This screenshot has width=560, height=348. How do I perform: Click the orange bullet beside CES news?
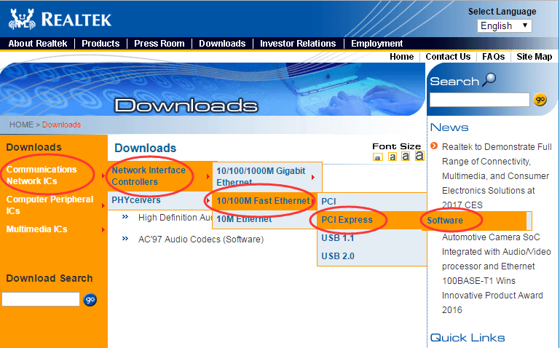pos(434,146)
